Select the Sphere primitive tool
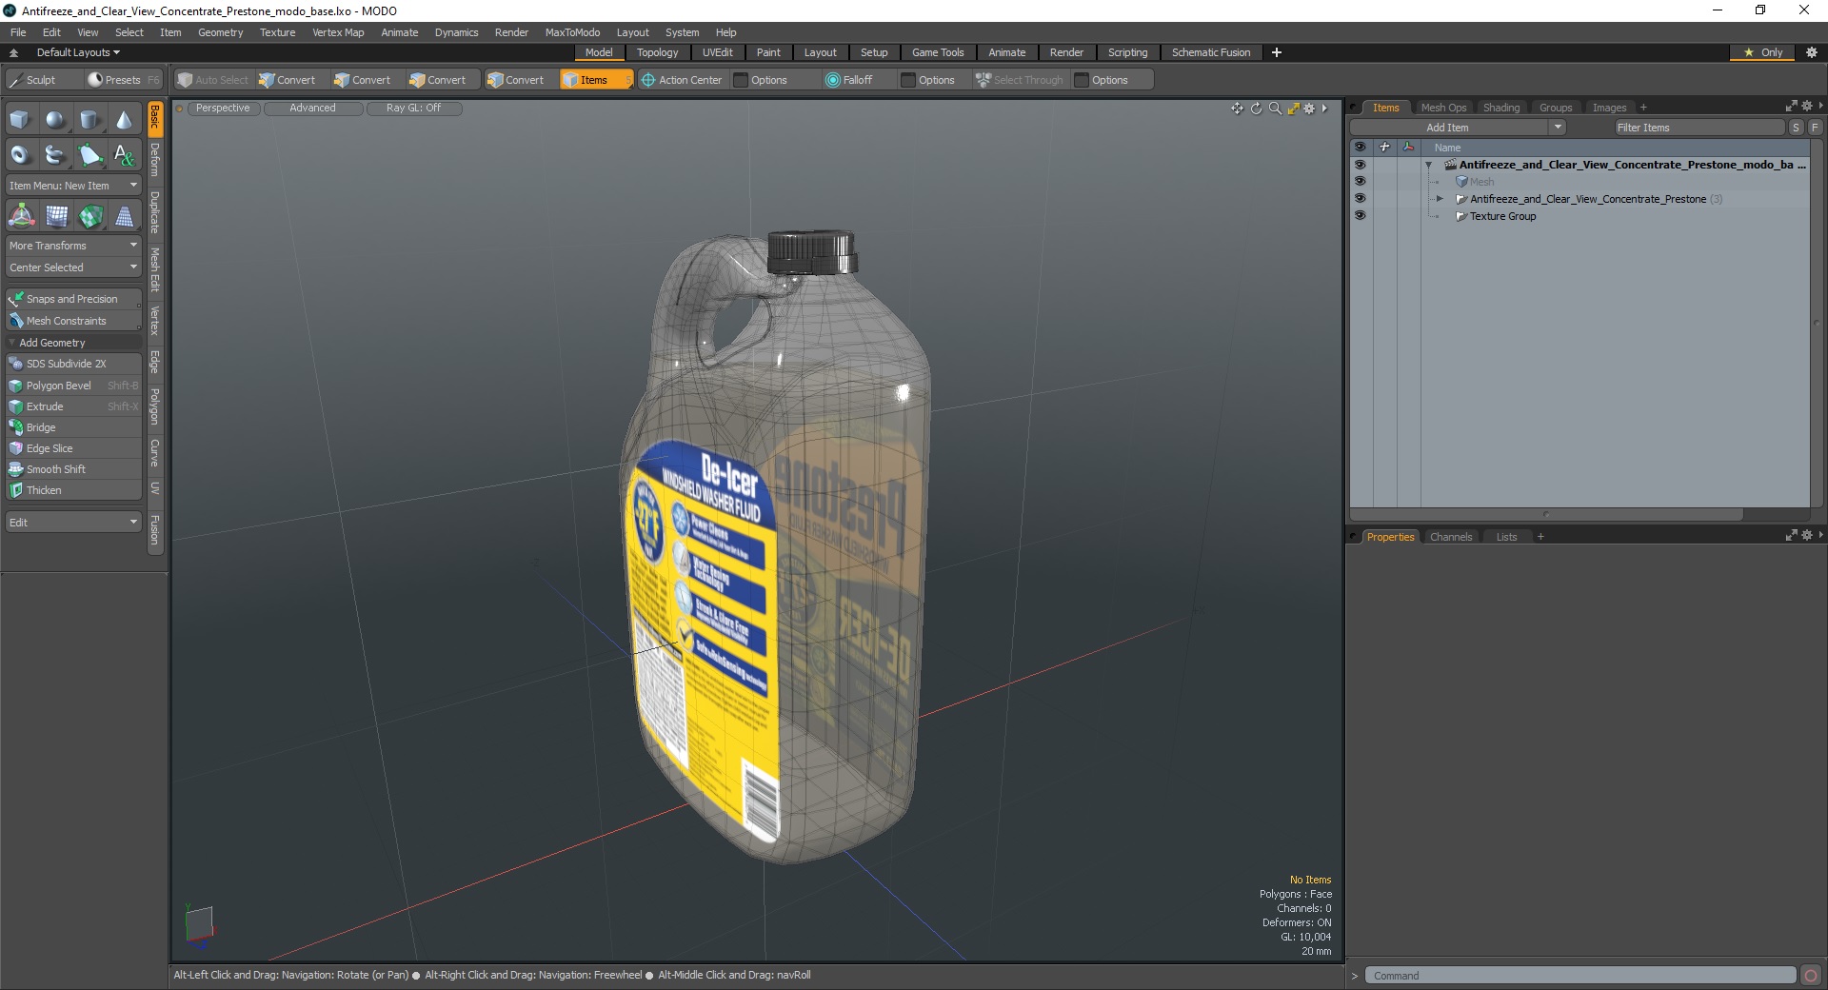Viewport: 1828px width, 990px height. pos(55,120)
